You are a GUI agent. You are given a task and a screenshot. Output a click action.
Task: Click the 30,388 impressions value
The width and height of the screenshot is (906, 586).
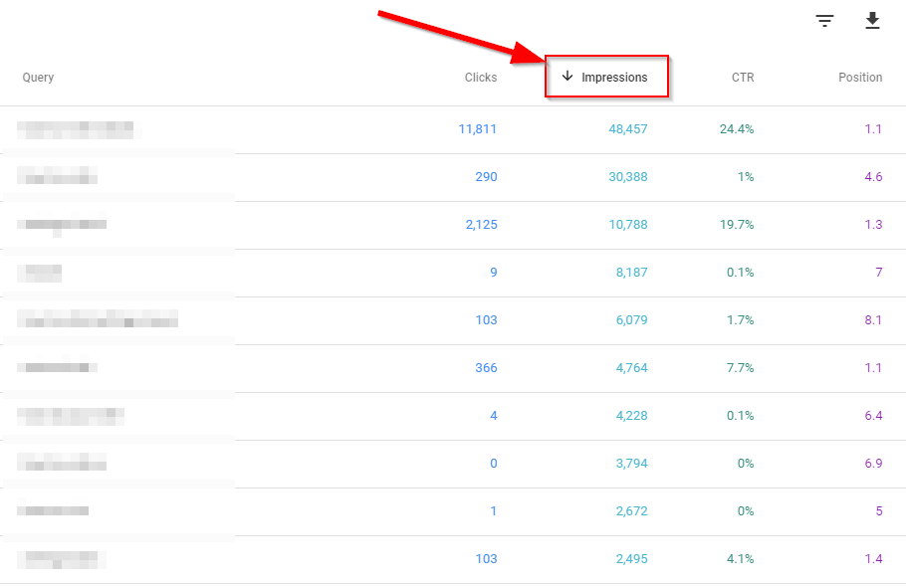(627, 177)
